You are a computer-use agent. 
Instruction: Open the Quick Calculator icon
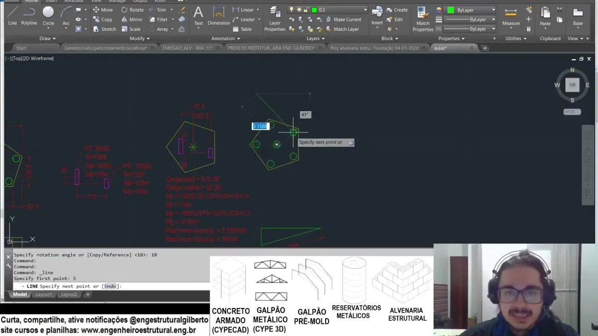click(x=528, y=29)
